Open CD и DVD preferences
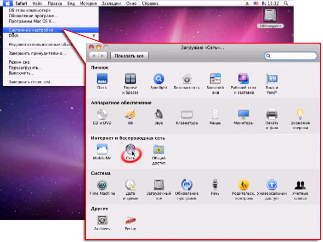 point(102,114)
